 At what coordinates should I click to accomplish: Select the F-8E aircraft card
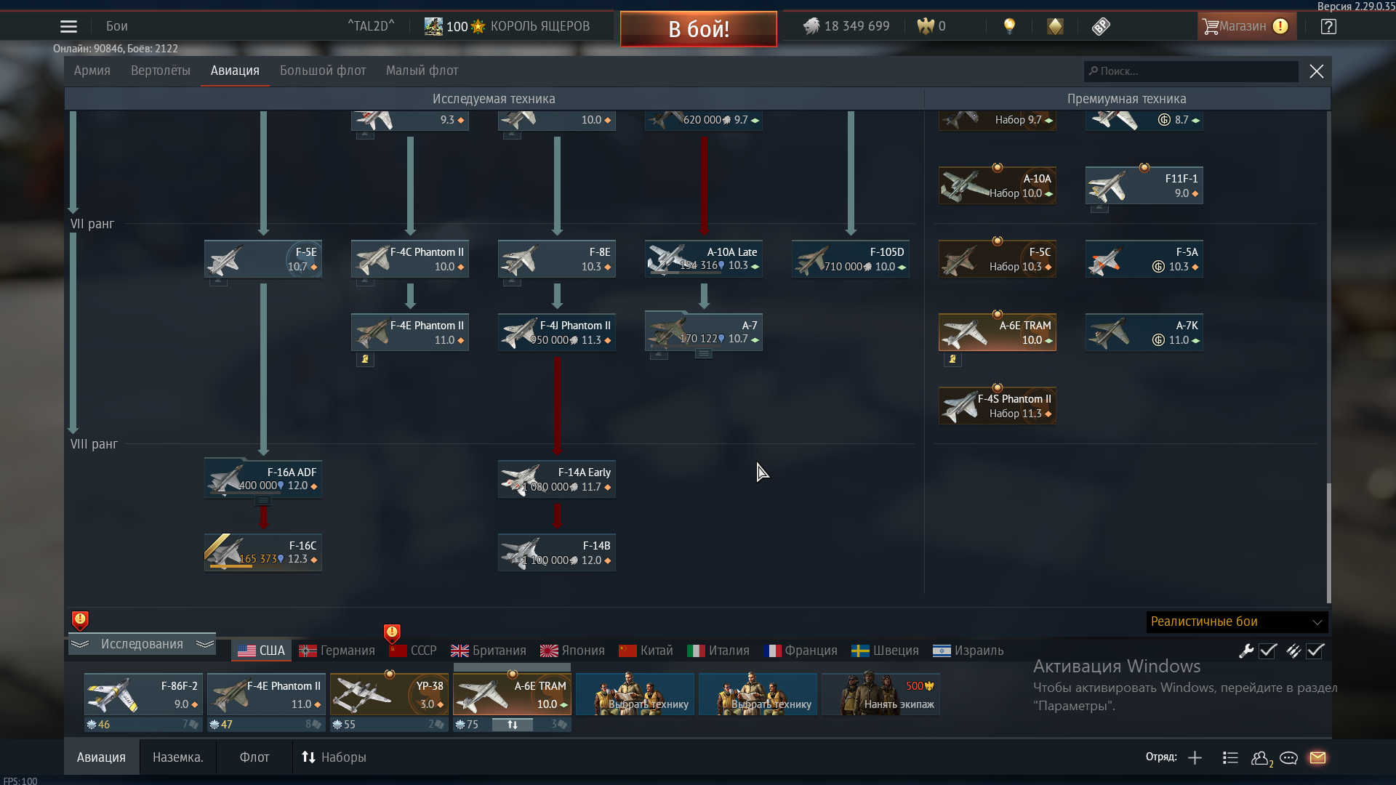(x=557, y=259)
